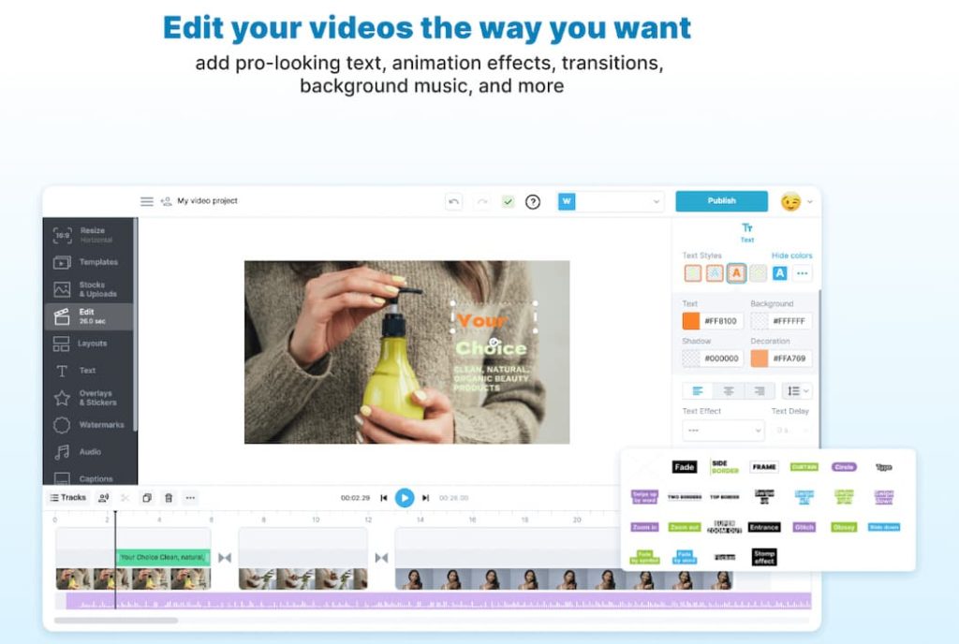This screenshot has height=644, width=959.
Task: Open Watermarks in the sidebar
Action: point(89,425)
